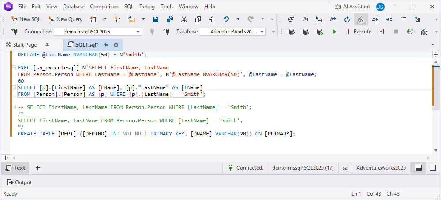Click the [@] parameter info icon

(305, 19)
